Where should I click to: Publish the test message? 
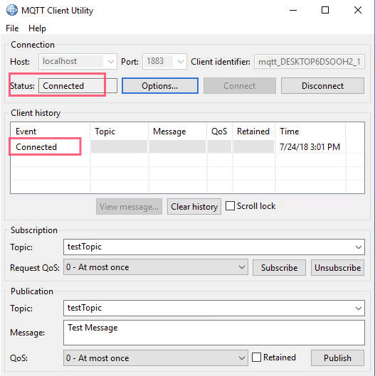point(337,358)
